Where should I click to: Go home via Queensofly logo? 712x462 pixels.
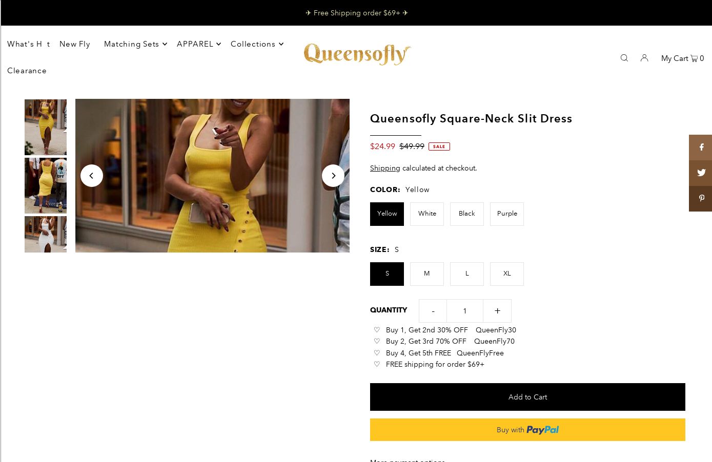coord(357,54)
